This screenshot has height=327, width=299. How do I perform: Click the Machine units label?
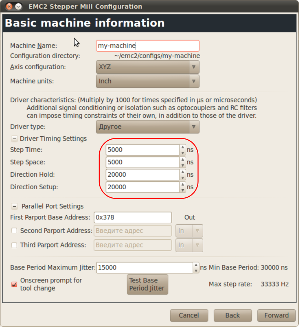(x=32, y=81)
